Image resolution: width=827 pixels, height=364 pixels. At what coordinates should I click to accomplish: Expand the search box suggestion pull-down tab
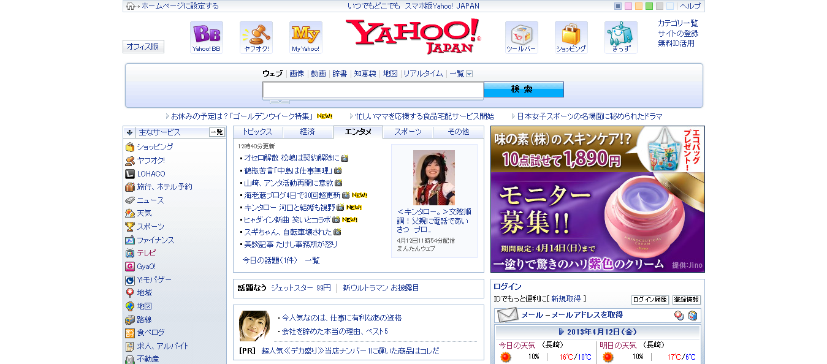point(280,101)
